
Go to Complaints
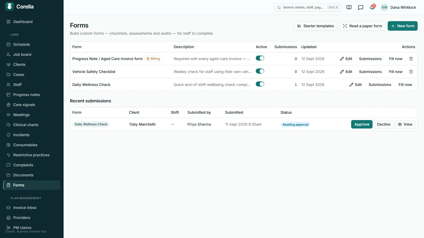tap(32, 165)
